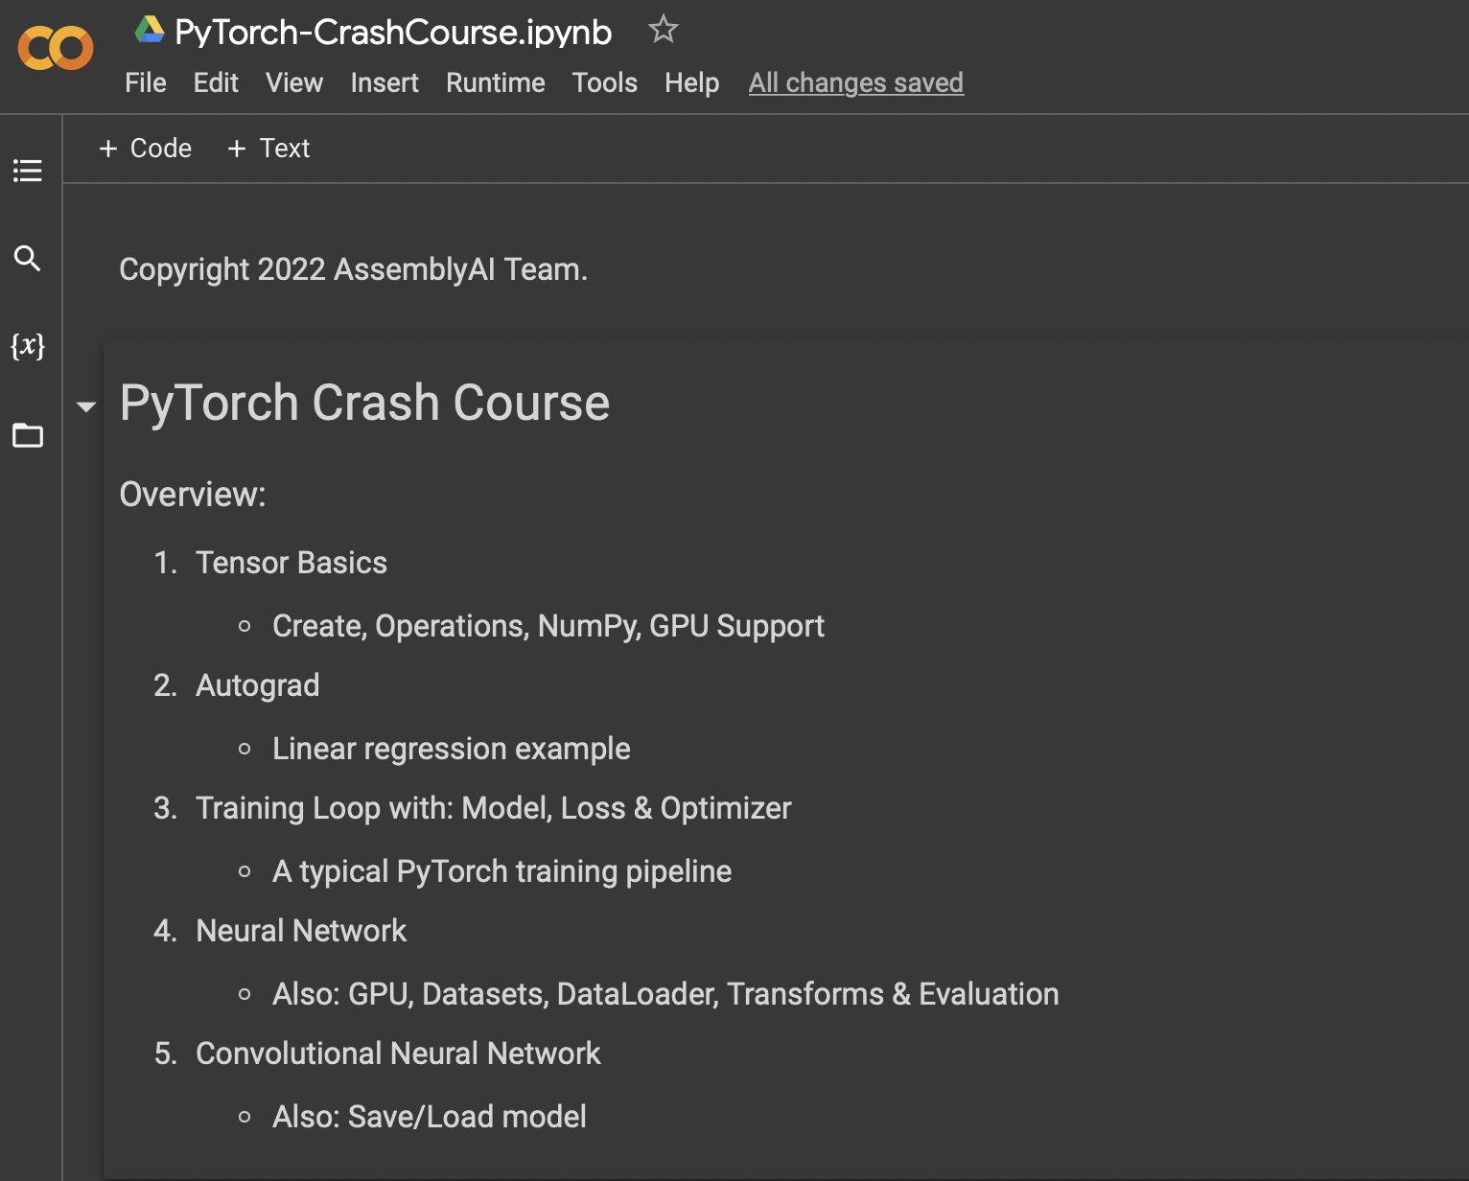Screen dimensions: 1469x1181
Task: Click the Also: Save/Load model bullet
Action: (430, 1117)
